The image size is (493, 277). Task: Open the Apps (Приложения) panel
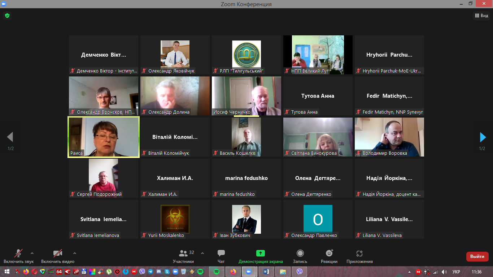[359, 256]
